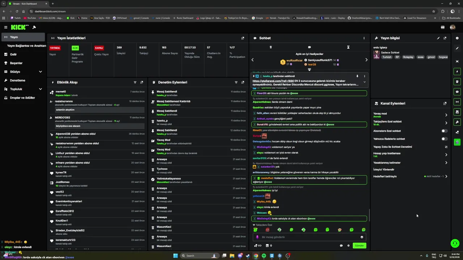The height and width of the screenshot is (260, 463).
Task: Pop out the Yayın İstatistikleri panel
Action: click(243, 38)
